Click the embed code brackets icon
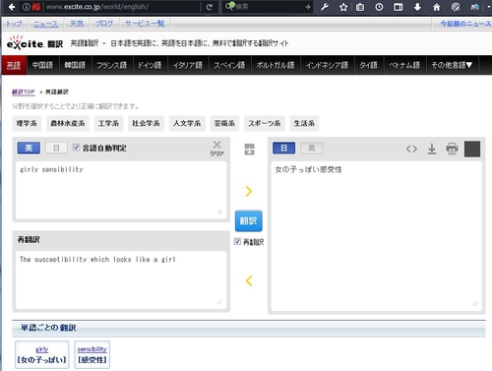 coord(411,149)
